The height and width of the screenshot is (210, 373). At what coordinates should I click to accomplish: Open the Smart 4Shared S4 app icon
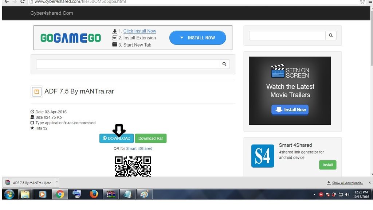[x=262, y=156]
